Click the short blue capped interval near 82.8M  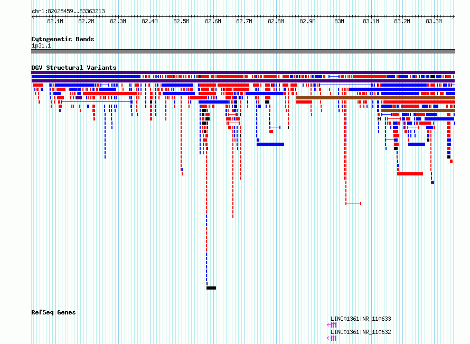(275, 127)
